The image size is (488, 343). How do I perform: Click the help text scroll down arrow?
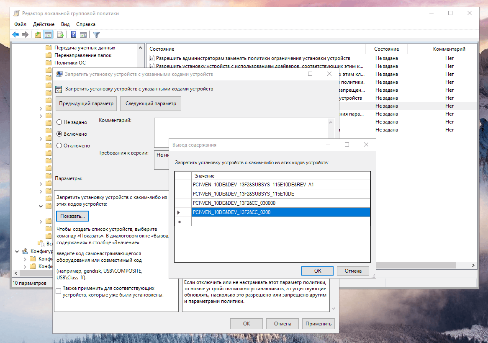[x=333, y=309]
